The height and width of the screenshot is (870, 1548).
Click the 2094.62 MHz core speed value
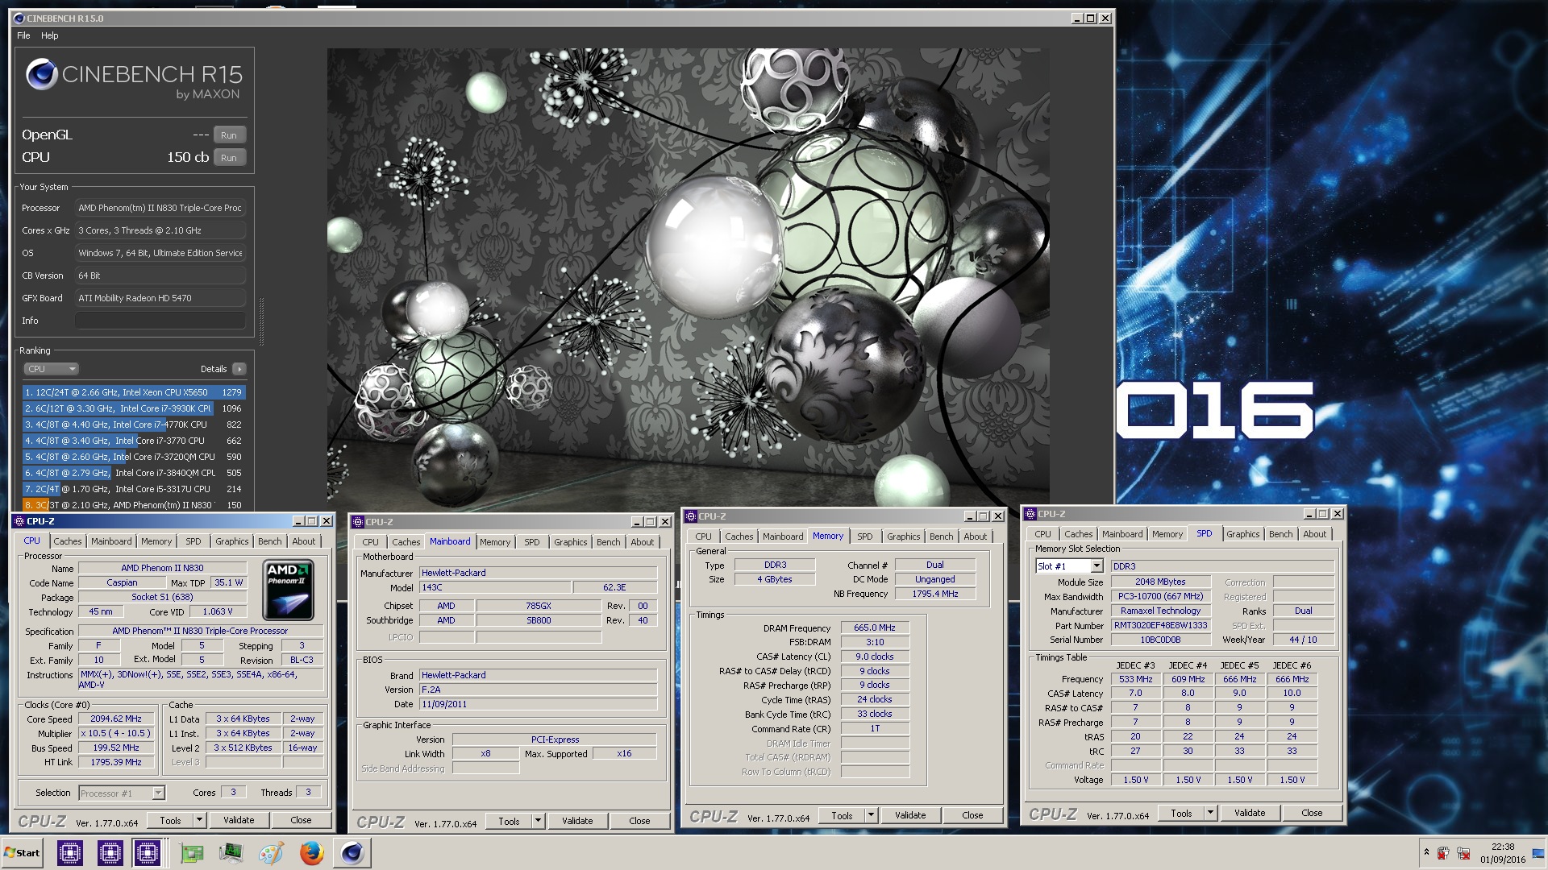click(x=116, y=719)
